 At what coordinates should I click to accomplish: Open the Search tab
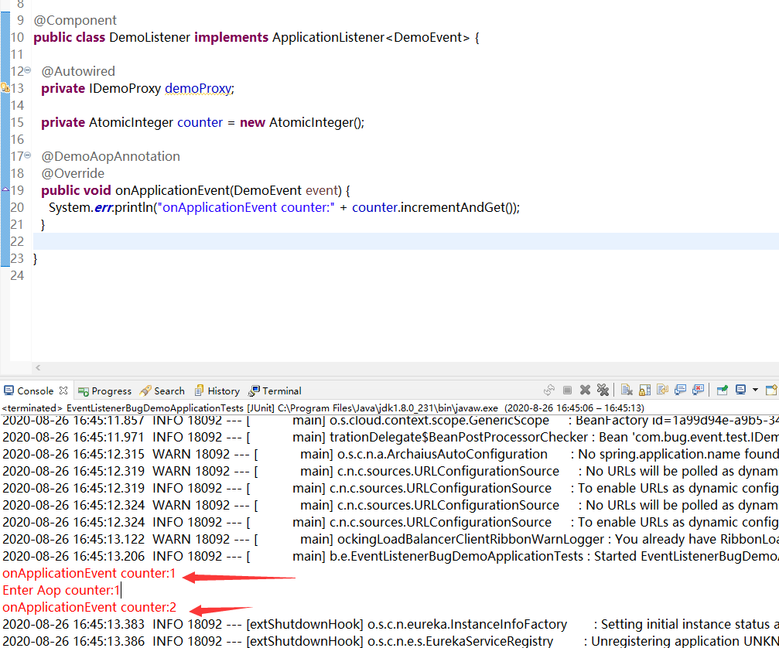[162, 391]
